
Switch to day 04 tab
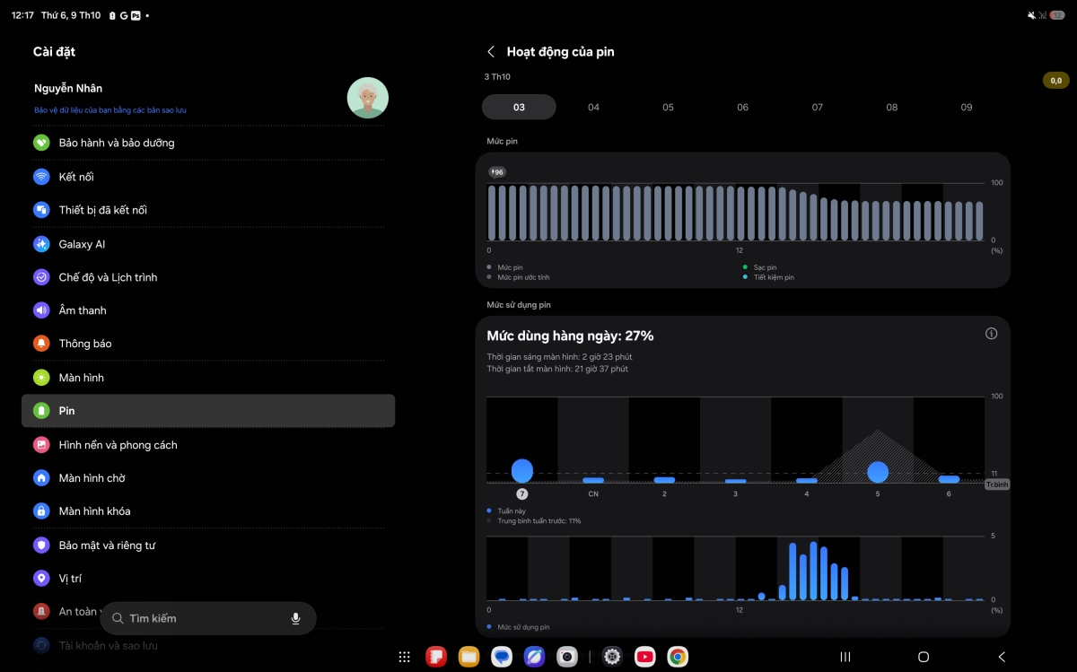593,107
